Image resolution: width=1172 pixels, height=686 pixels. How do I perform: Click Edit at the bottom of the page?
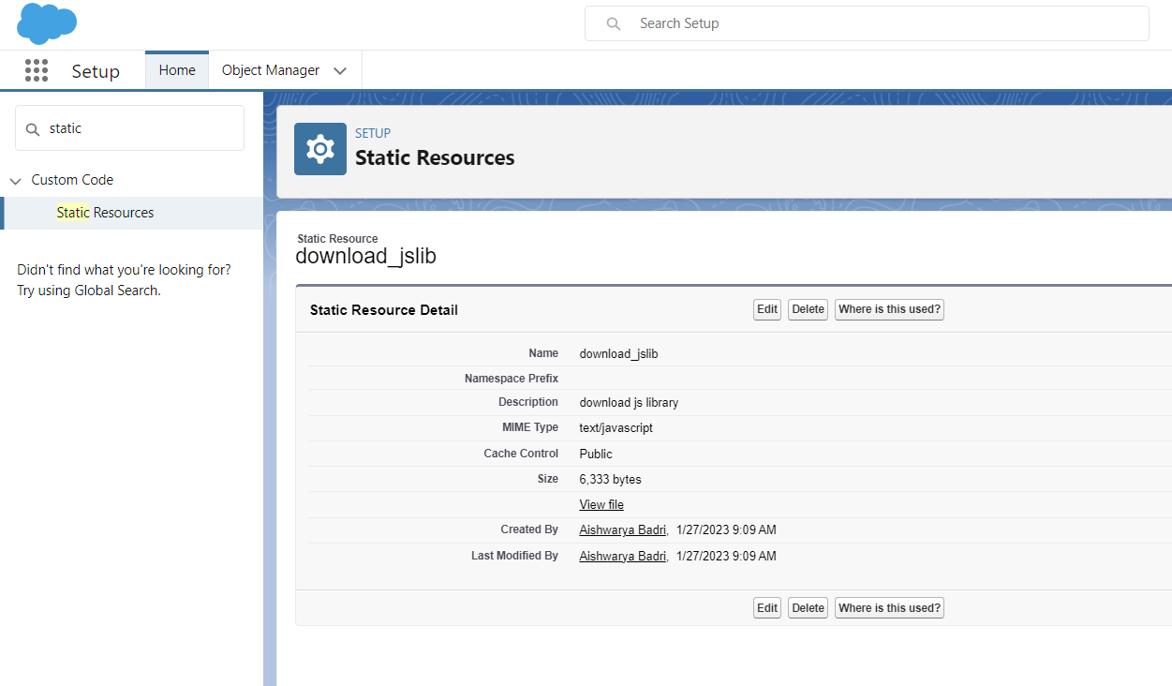coord(766,607)
